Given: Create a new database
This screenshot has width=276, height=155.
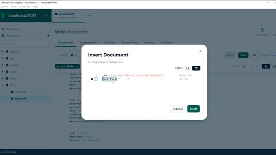Looking at the screenshot, I should tap(48, 36).
